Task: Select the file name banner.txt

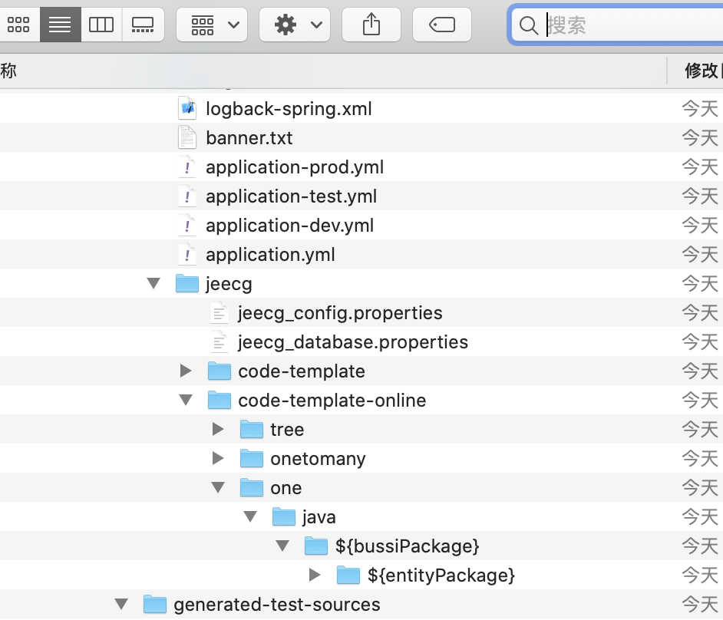Action: pos(249,138)
